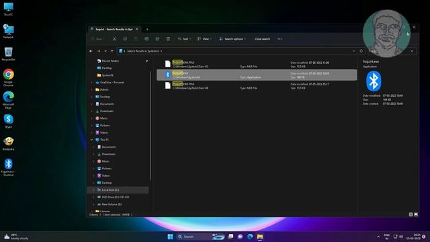Switch to details view layout toggle
Image resolution: width=430 pixels, height=242 pixels.
click(x=411, y=214)
